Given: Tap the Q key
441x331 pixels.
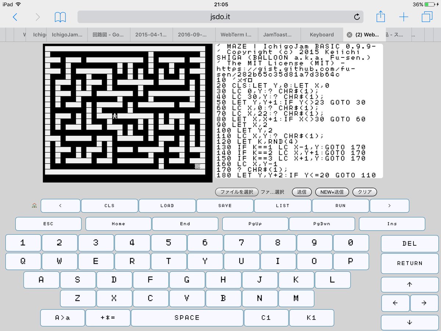Looking at the screenshot, I should click(23, 261).
